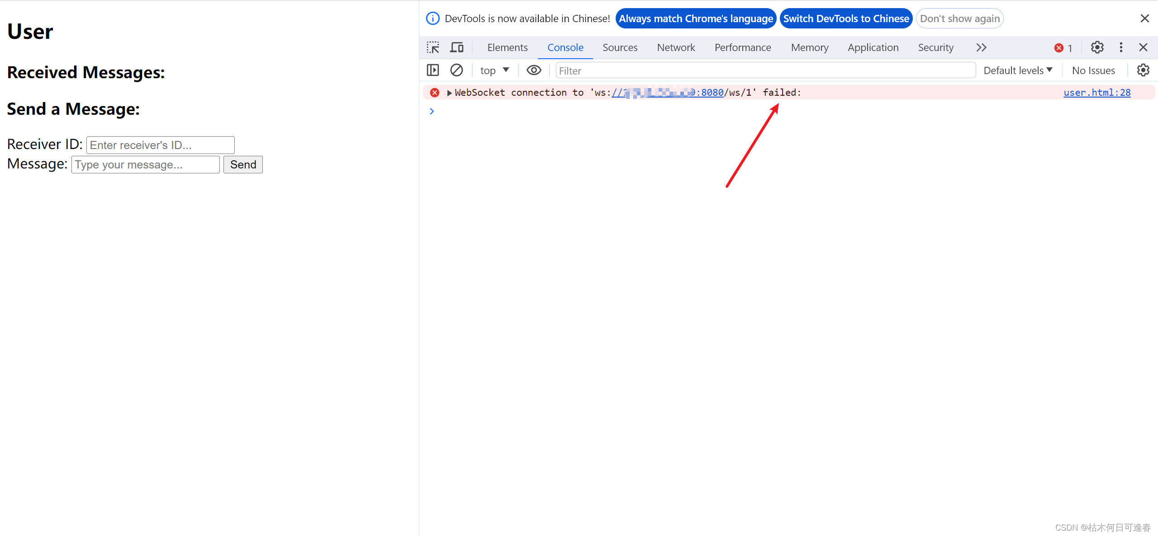Viewport: 1158px width, 536px height.
Task: Click the user.html:28 source link
Action: tap(1097, 93)
